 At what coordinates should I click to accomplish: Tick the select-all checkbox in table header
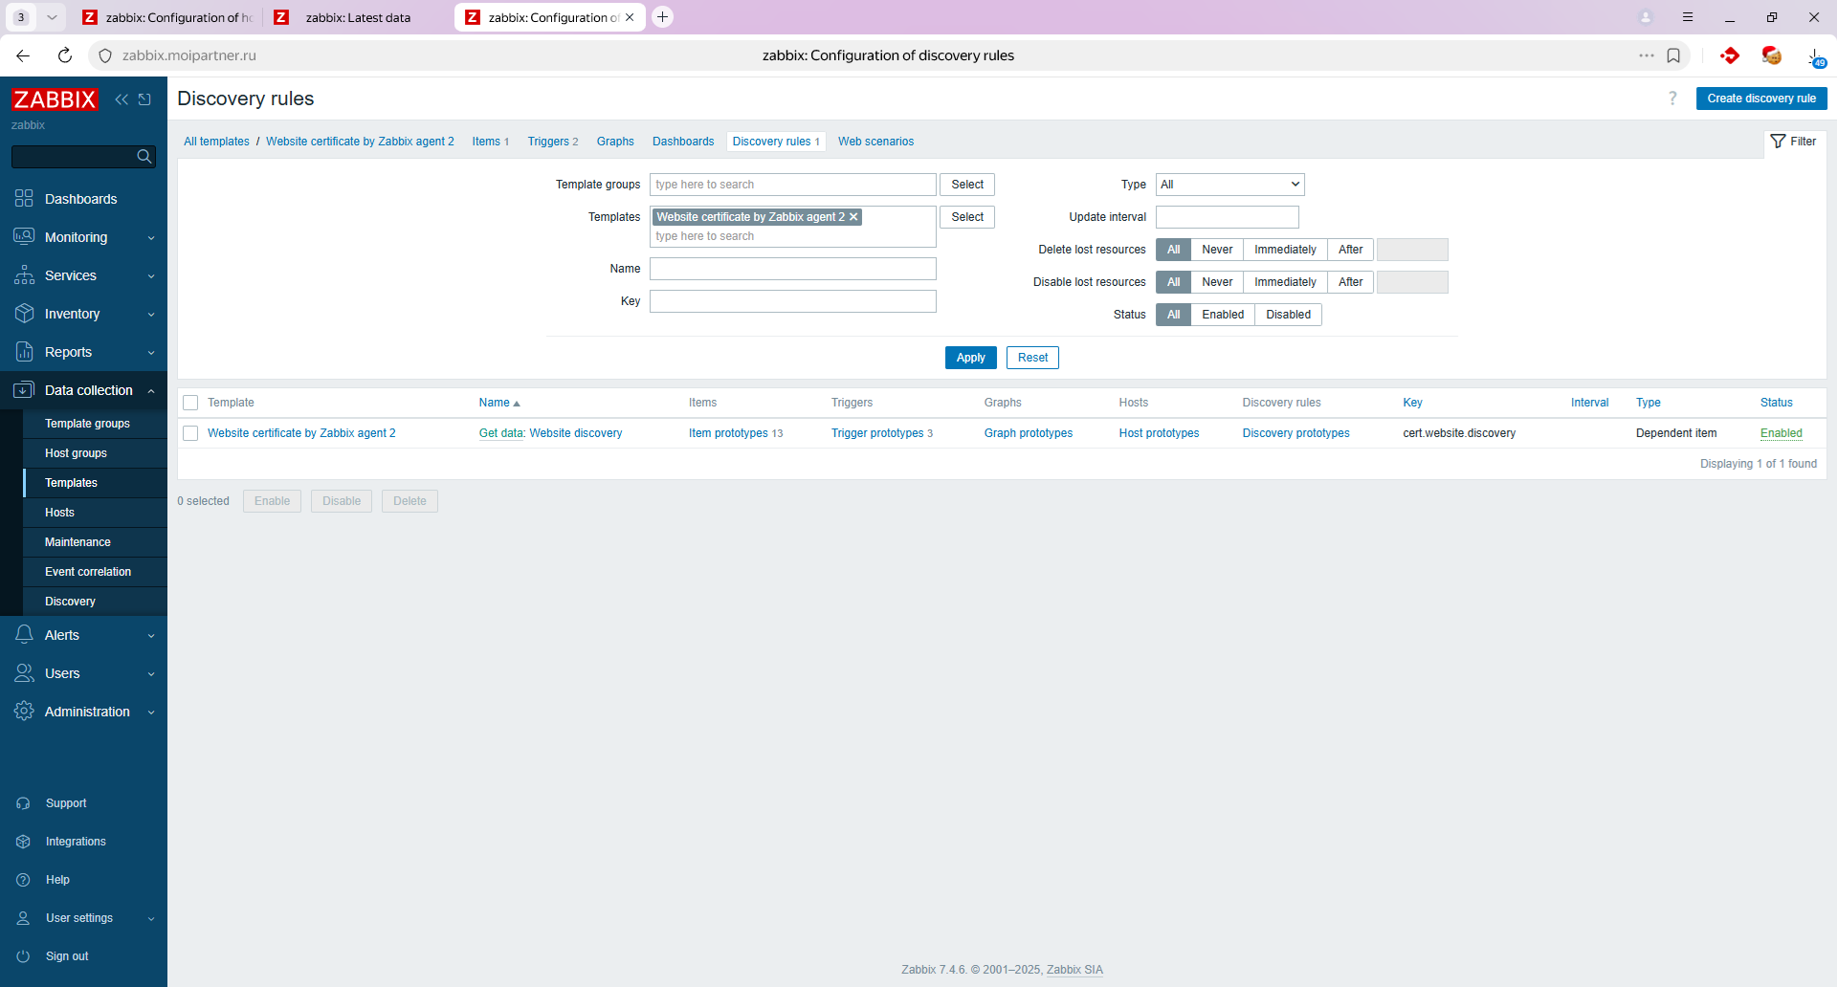(x=190, y=403)
